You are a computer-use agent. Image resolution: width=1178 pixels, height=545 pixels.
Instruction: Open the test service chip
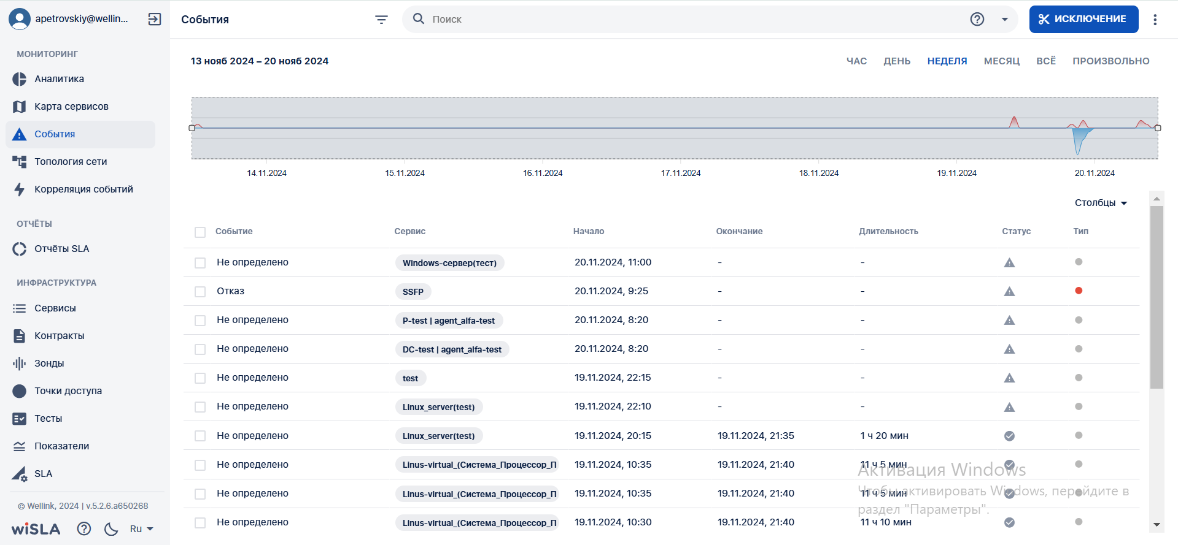(x=411, y=378)
